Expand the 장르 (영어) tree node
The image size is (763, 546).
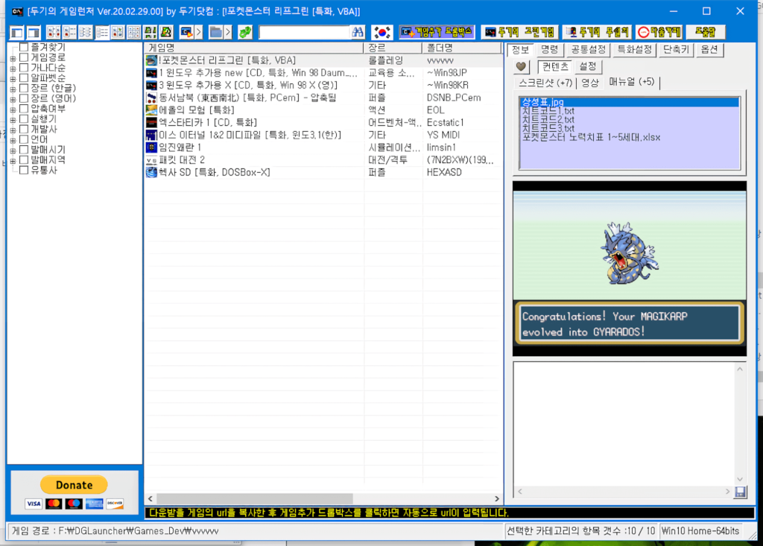point(13,99)
